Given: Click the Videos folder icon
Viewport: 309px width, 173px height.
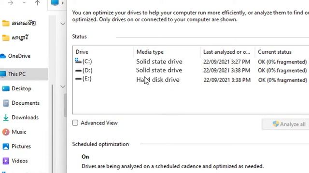Looking at the screenshot, I should 6,161.
